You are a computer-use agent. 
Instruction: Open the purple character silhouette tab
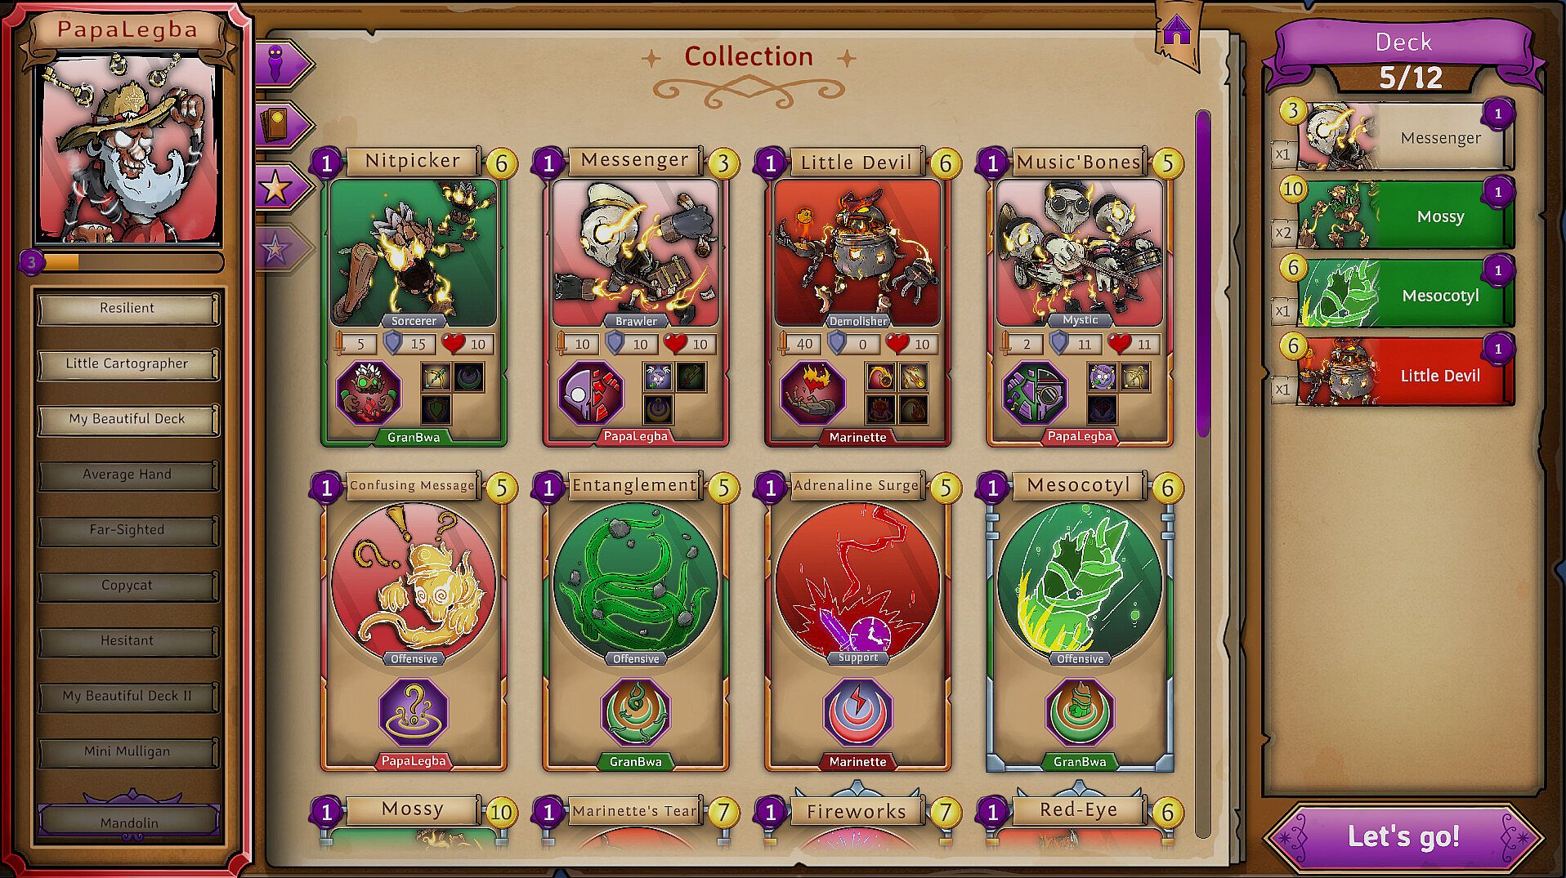282,64
